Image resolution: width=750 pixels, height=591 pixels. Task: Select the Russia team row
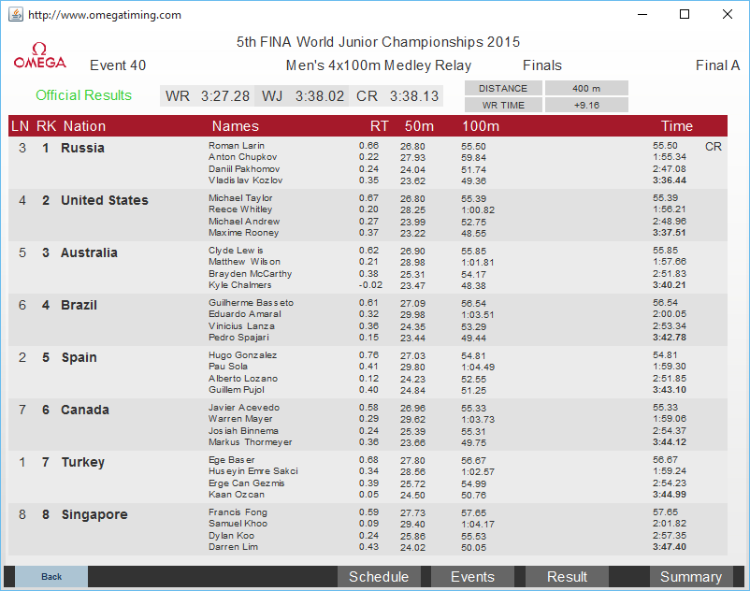(x=82, y=148)
